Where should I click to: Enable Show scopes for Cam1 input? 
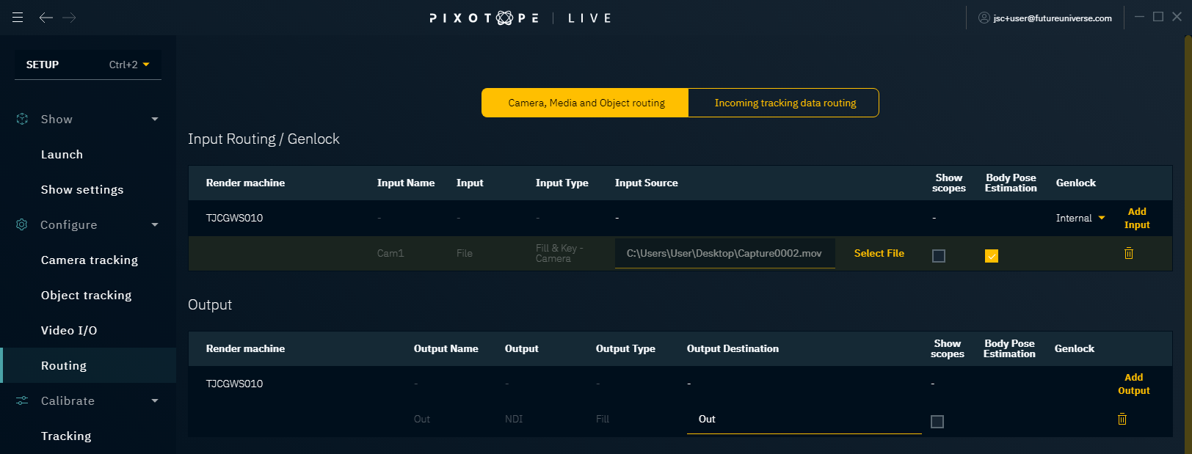point(939,256)
